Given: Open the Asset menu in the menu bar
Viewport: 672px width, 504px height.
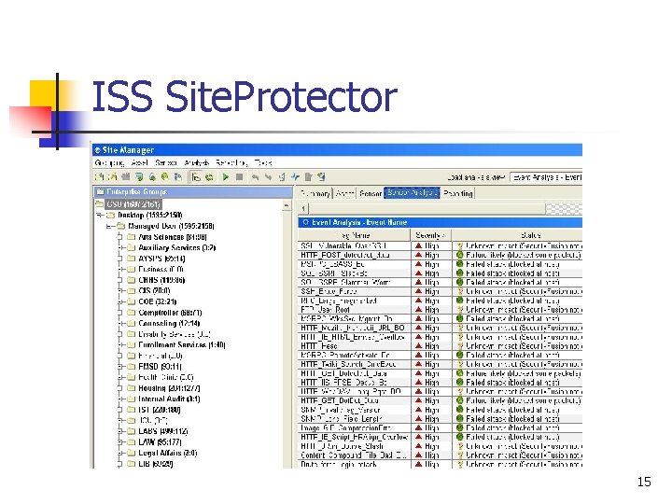Looking at the screenshot, I should coord(140,162).
